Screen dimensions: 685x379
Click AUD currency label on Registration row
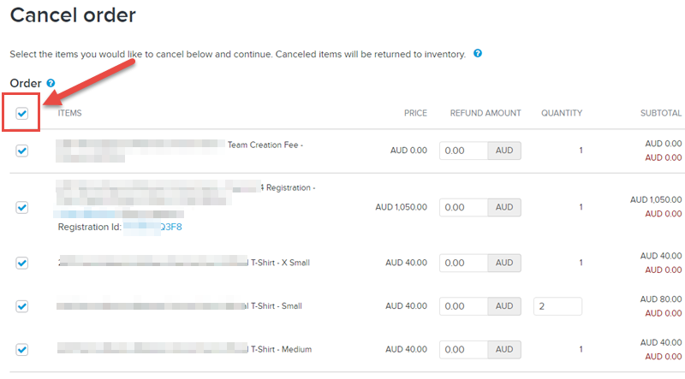pyautogui.click(x=504, y=207)
